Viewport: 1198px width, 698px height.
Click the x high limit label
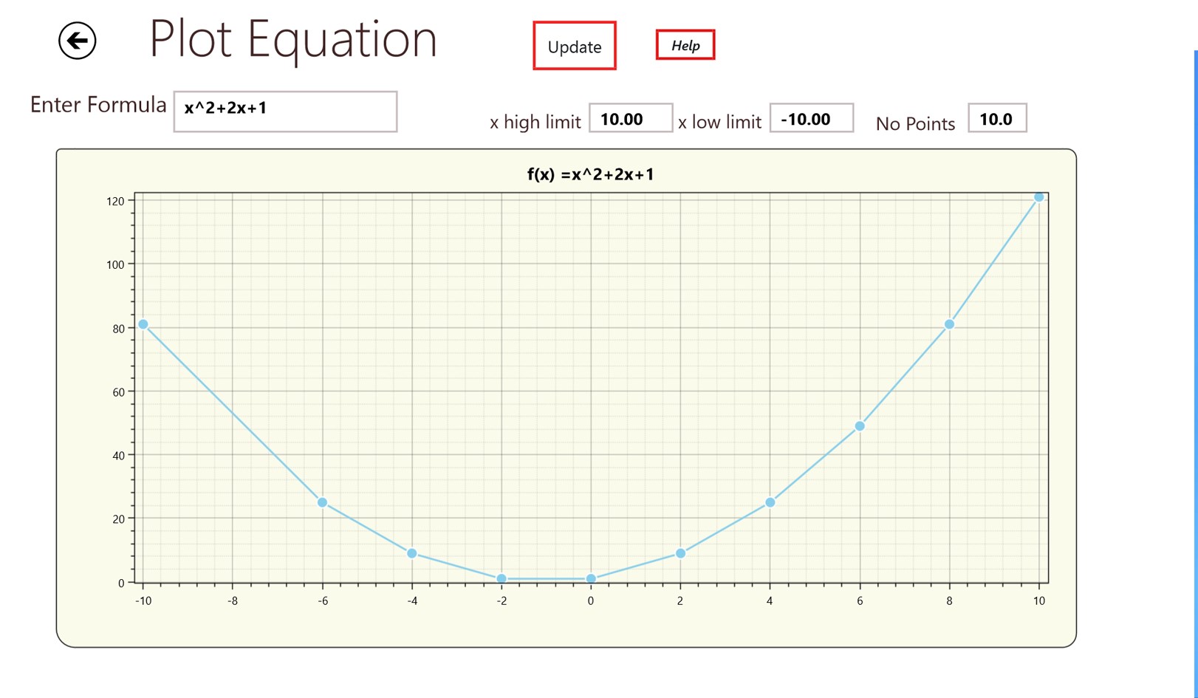tap(535, 121)
